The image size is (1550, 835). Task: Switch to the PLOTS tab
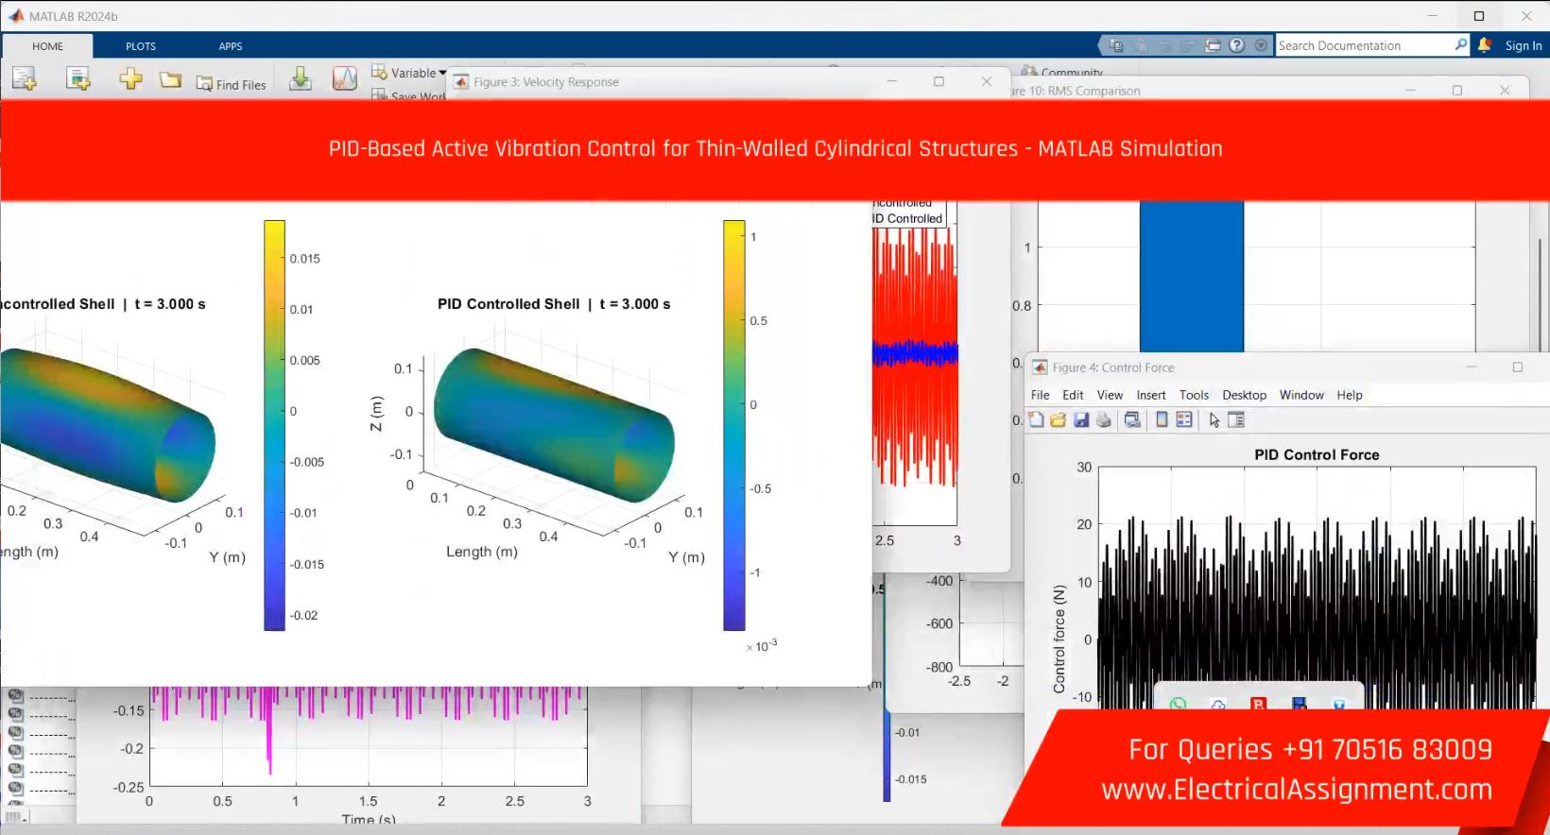coord(141,45)
